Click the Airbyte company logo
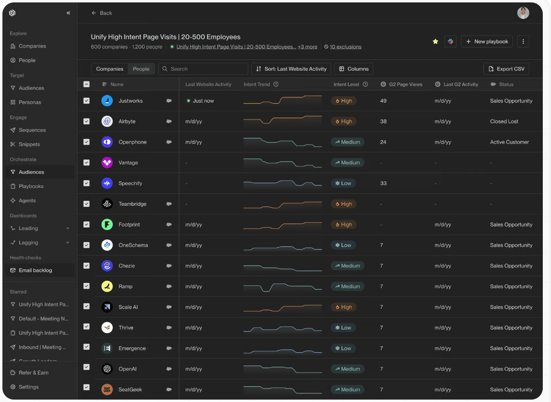The image size is (551, 402). [x=107, y=121]
